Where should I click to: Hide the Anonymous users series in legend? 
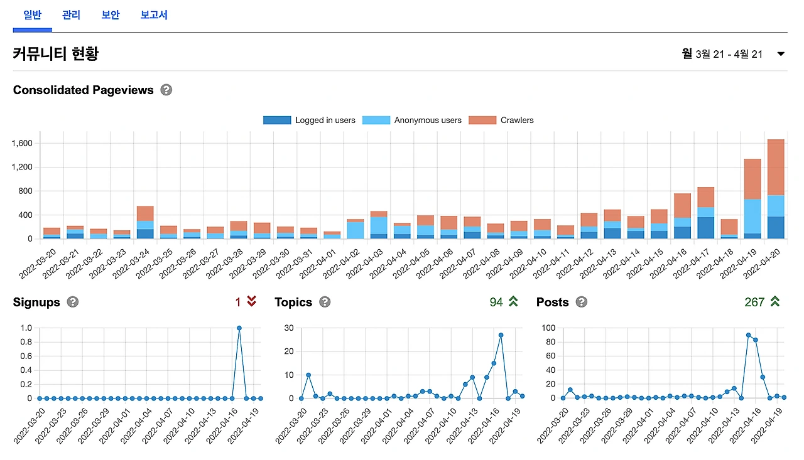(421, 120)
